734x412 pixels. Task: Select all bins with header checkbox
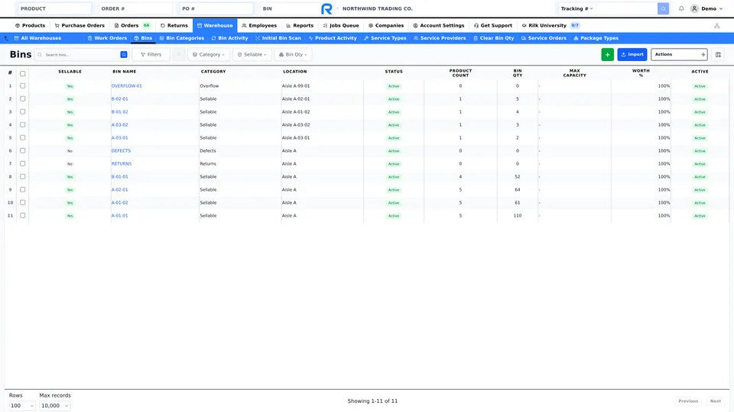22,73
